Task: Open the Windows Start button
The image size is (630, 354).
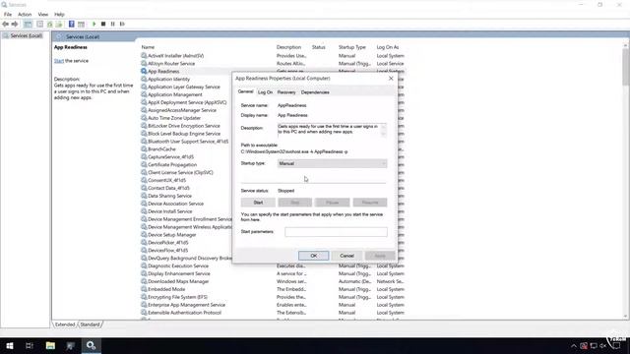Action: tap(10, 345)
